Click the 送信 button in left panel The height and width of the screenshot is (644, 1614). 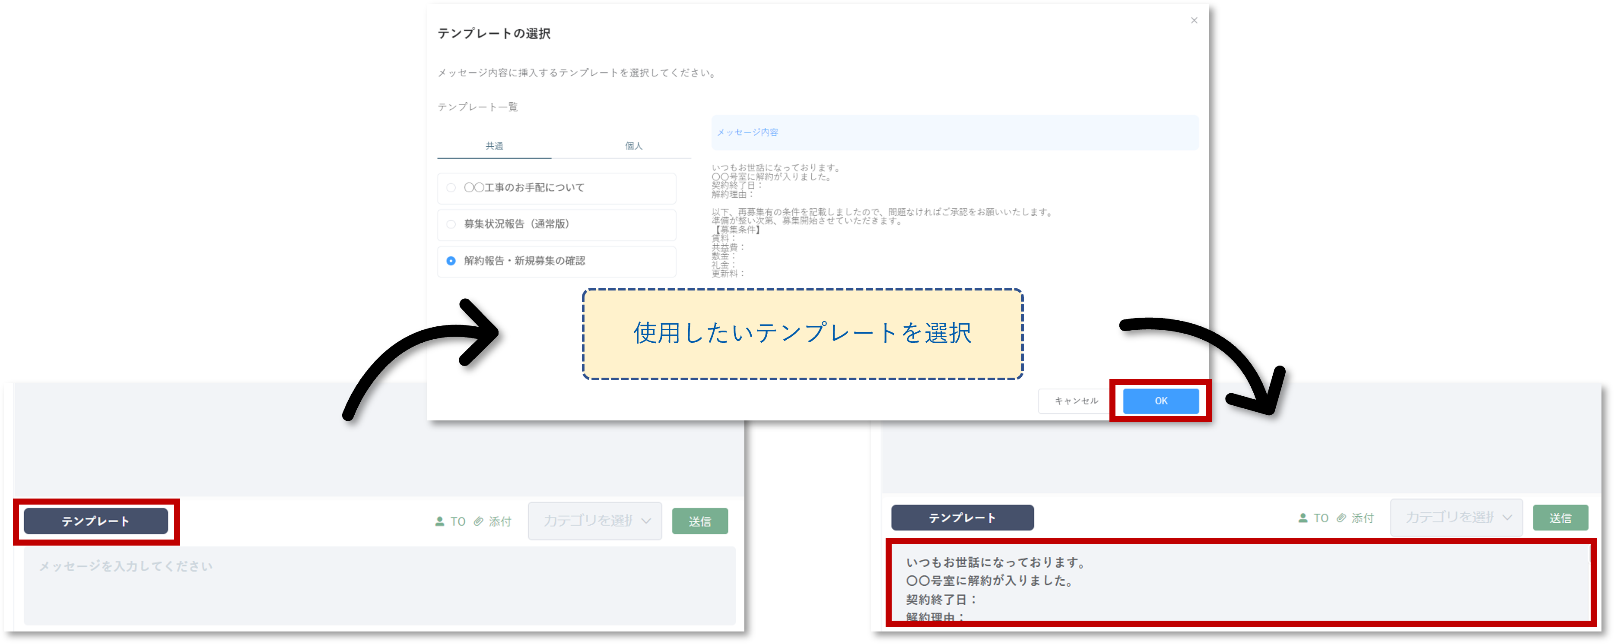pyautogui.click(x=699, y=521)
